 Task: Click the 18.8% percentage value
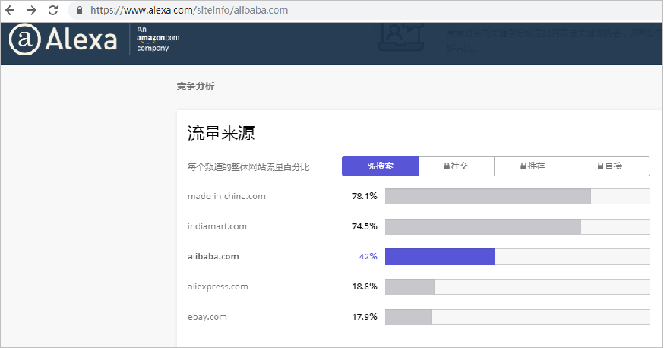[364, 286]
